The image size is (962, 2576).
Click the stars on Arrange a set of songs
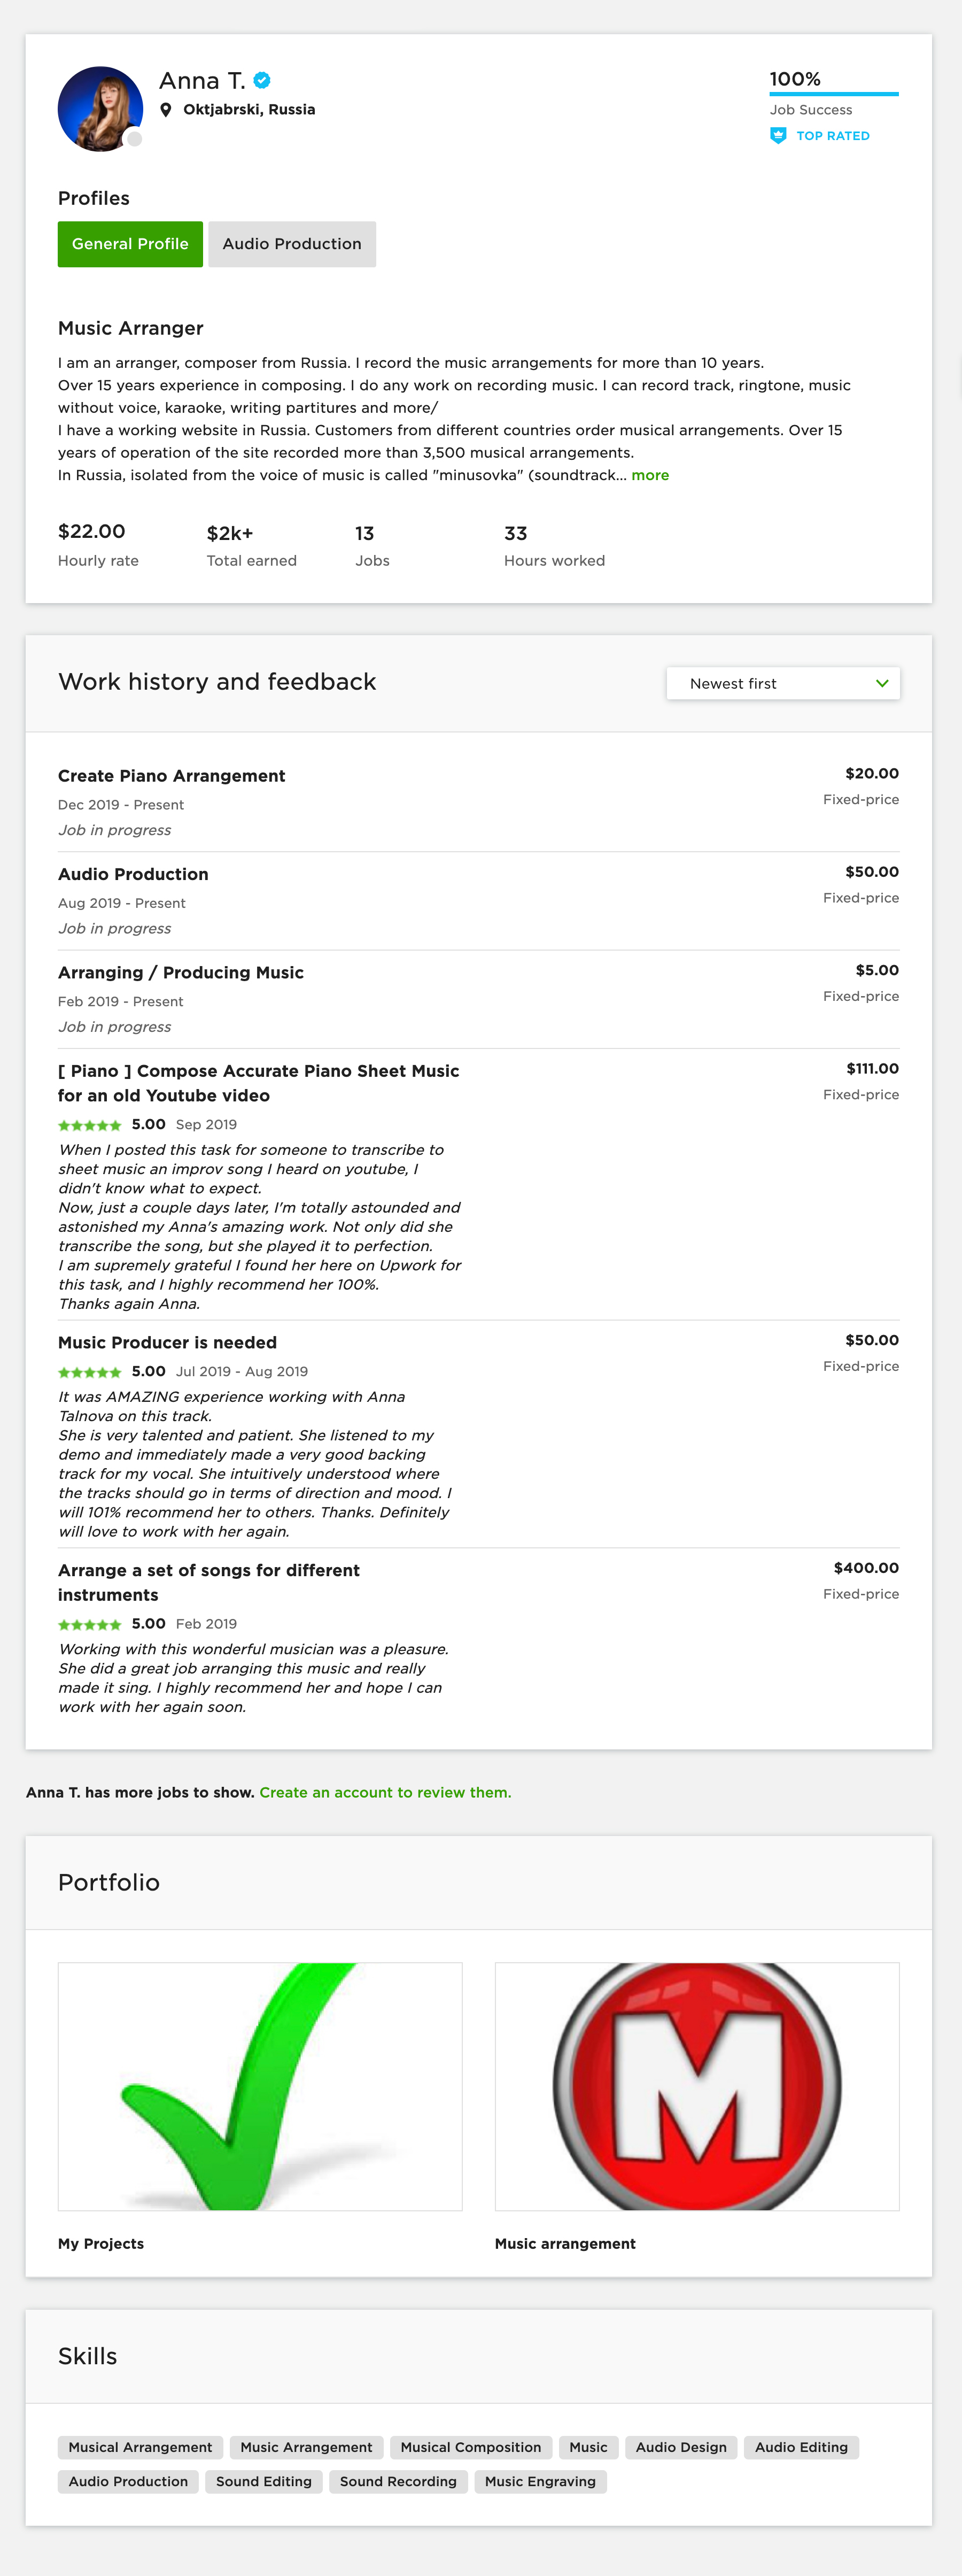tap(90, 1624)
